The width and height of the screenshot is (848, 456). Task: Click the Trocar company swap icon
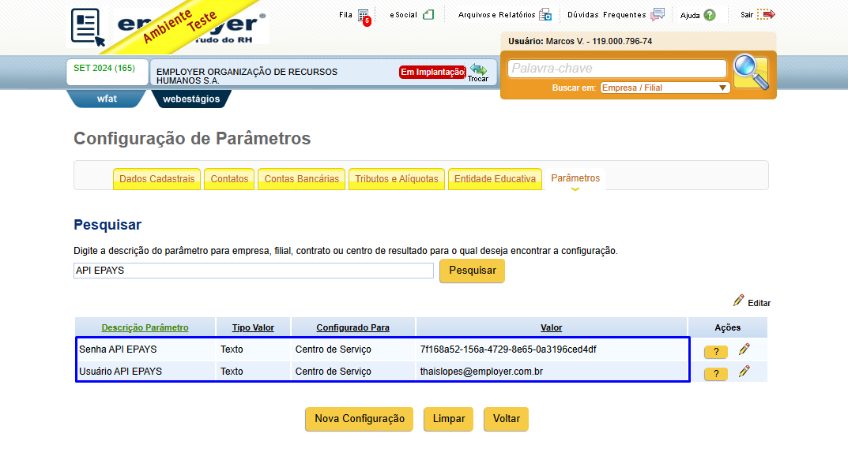point(478,73)
